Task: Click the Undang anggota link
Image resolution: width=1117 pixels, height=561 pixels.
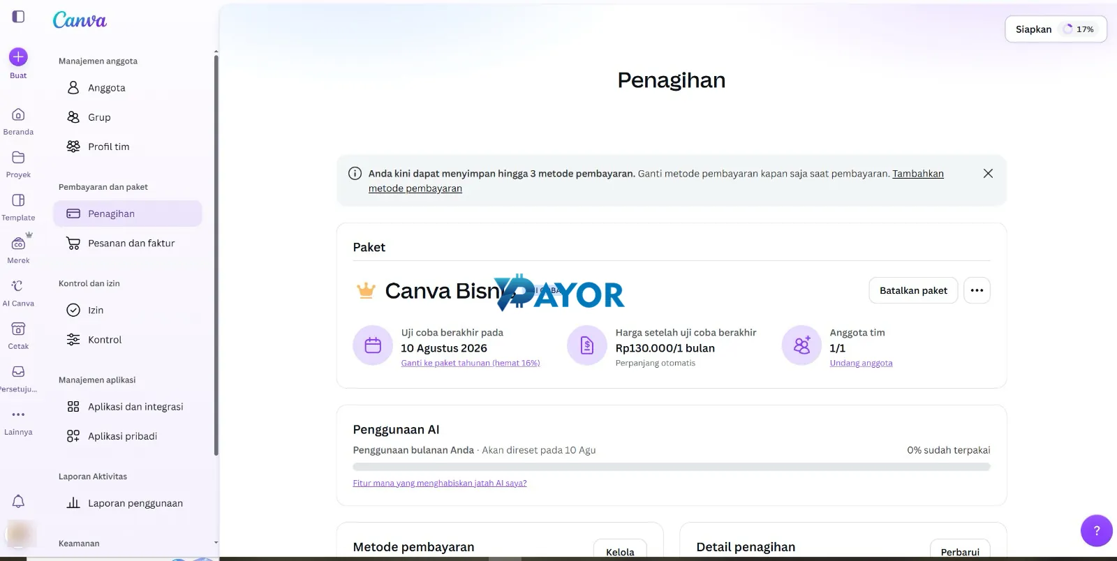Action: pyautogui.click(x=861, y=363)
